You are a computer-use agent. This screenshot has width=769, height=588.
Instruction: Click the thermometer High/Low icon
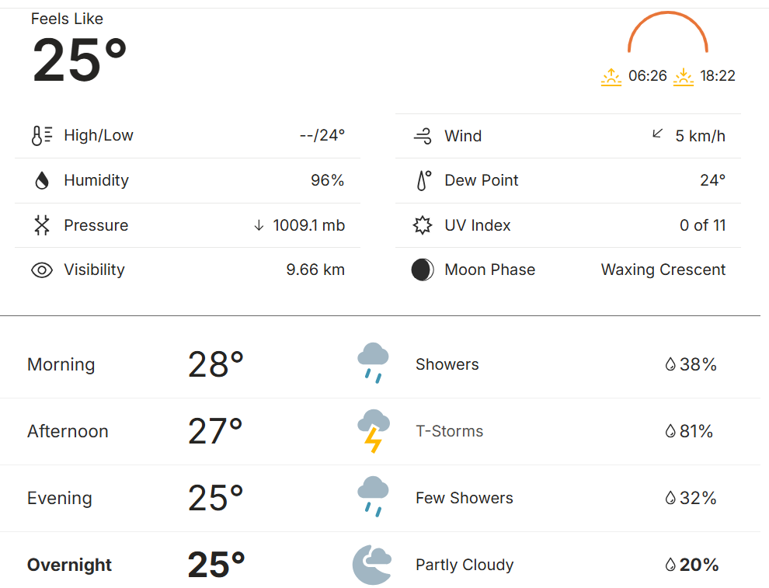pyautogui.click(x=41, y=136)
